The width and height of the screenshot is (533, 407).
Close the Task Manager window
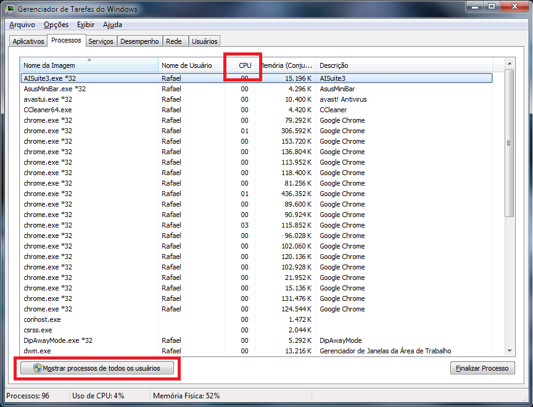click(514, 6)
